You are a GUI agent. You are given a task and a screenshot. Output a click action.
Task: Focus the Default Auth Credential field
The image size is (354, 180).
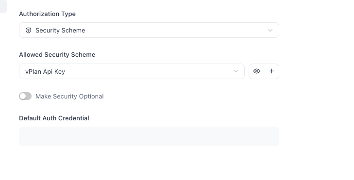click(149, 136)
